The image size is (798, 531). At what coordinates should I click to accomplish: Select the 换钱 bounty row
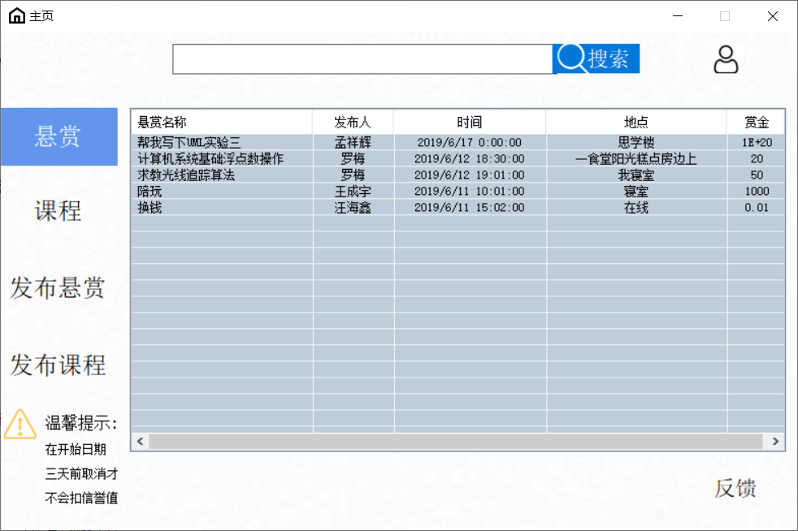[x=458, y=208]
